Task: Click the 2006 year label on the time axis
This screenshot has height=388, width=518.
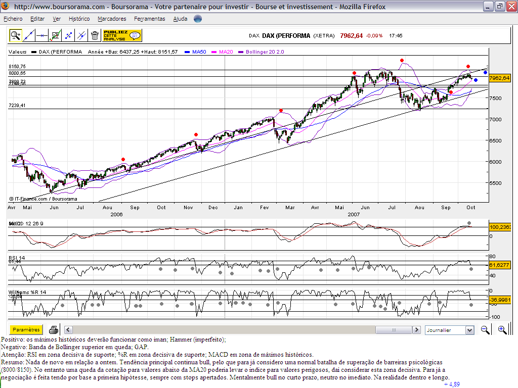Action: (x=117, y=214)
